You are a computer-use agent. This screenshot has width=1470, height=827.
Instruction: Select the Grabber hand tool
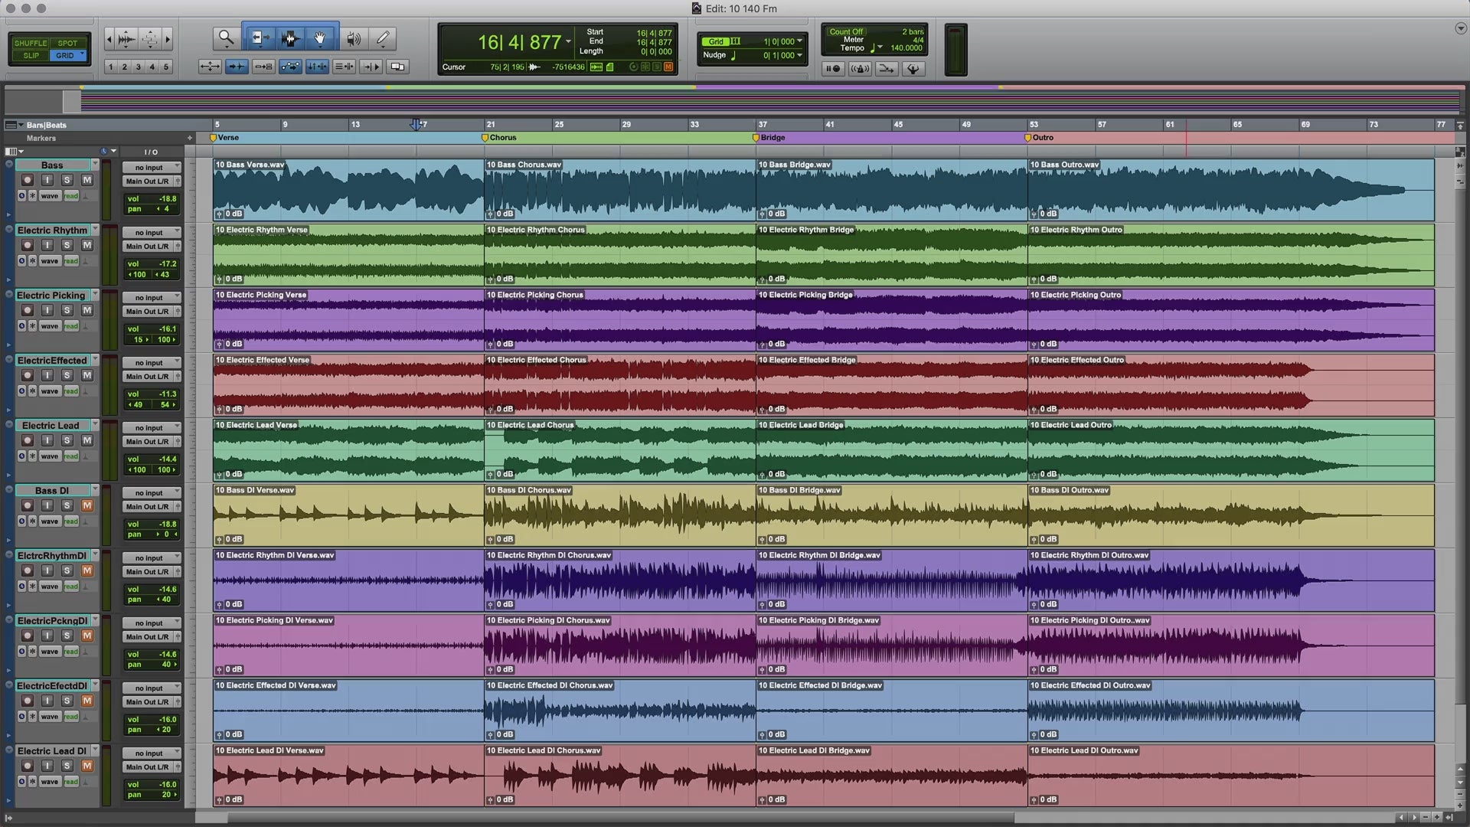pos(320,38)
